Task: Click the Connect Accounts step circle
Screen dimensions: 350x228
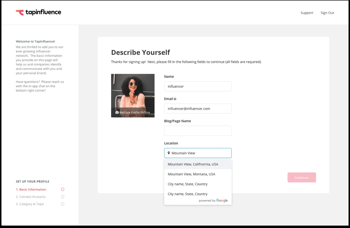Action: (x=63, y=197)
